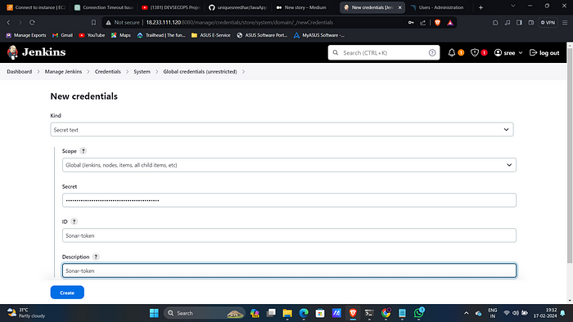Viewport: 573px width, 322px height.
Task: Switch to New story Medium tab
Action: click(305, 7)
